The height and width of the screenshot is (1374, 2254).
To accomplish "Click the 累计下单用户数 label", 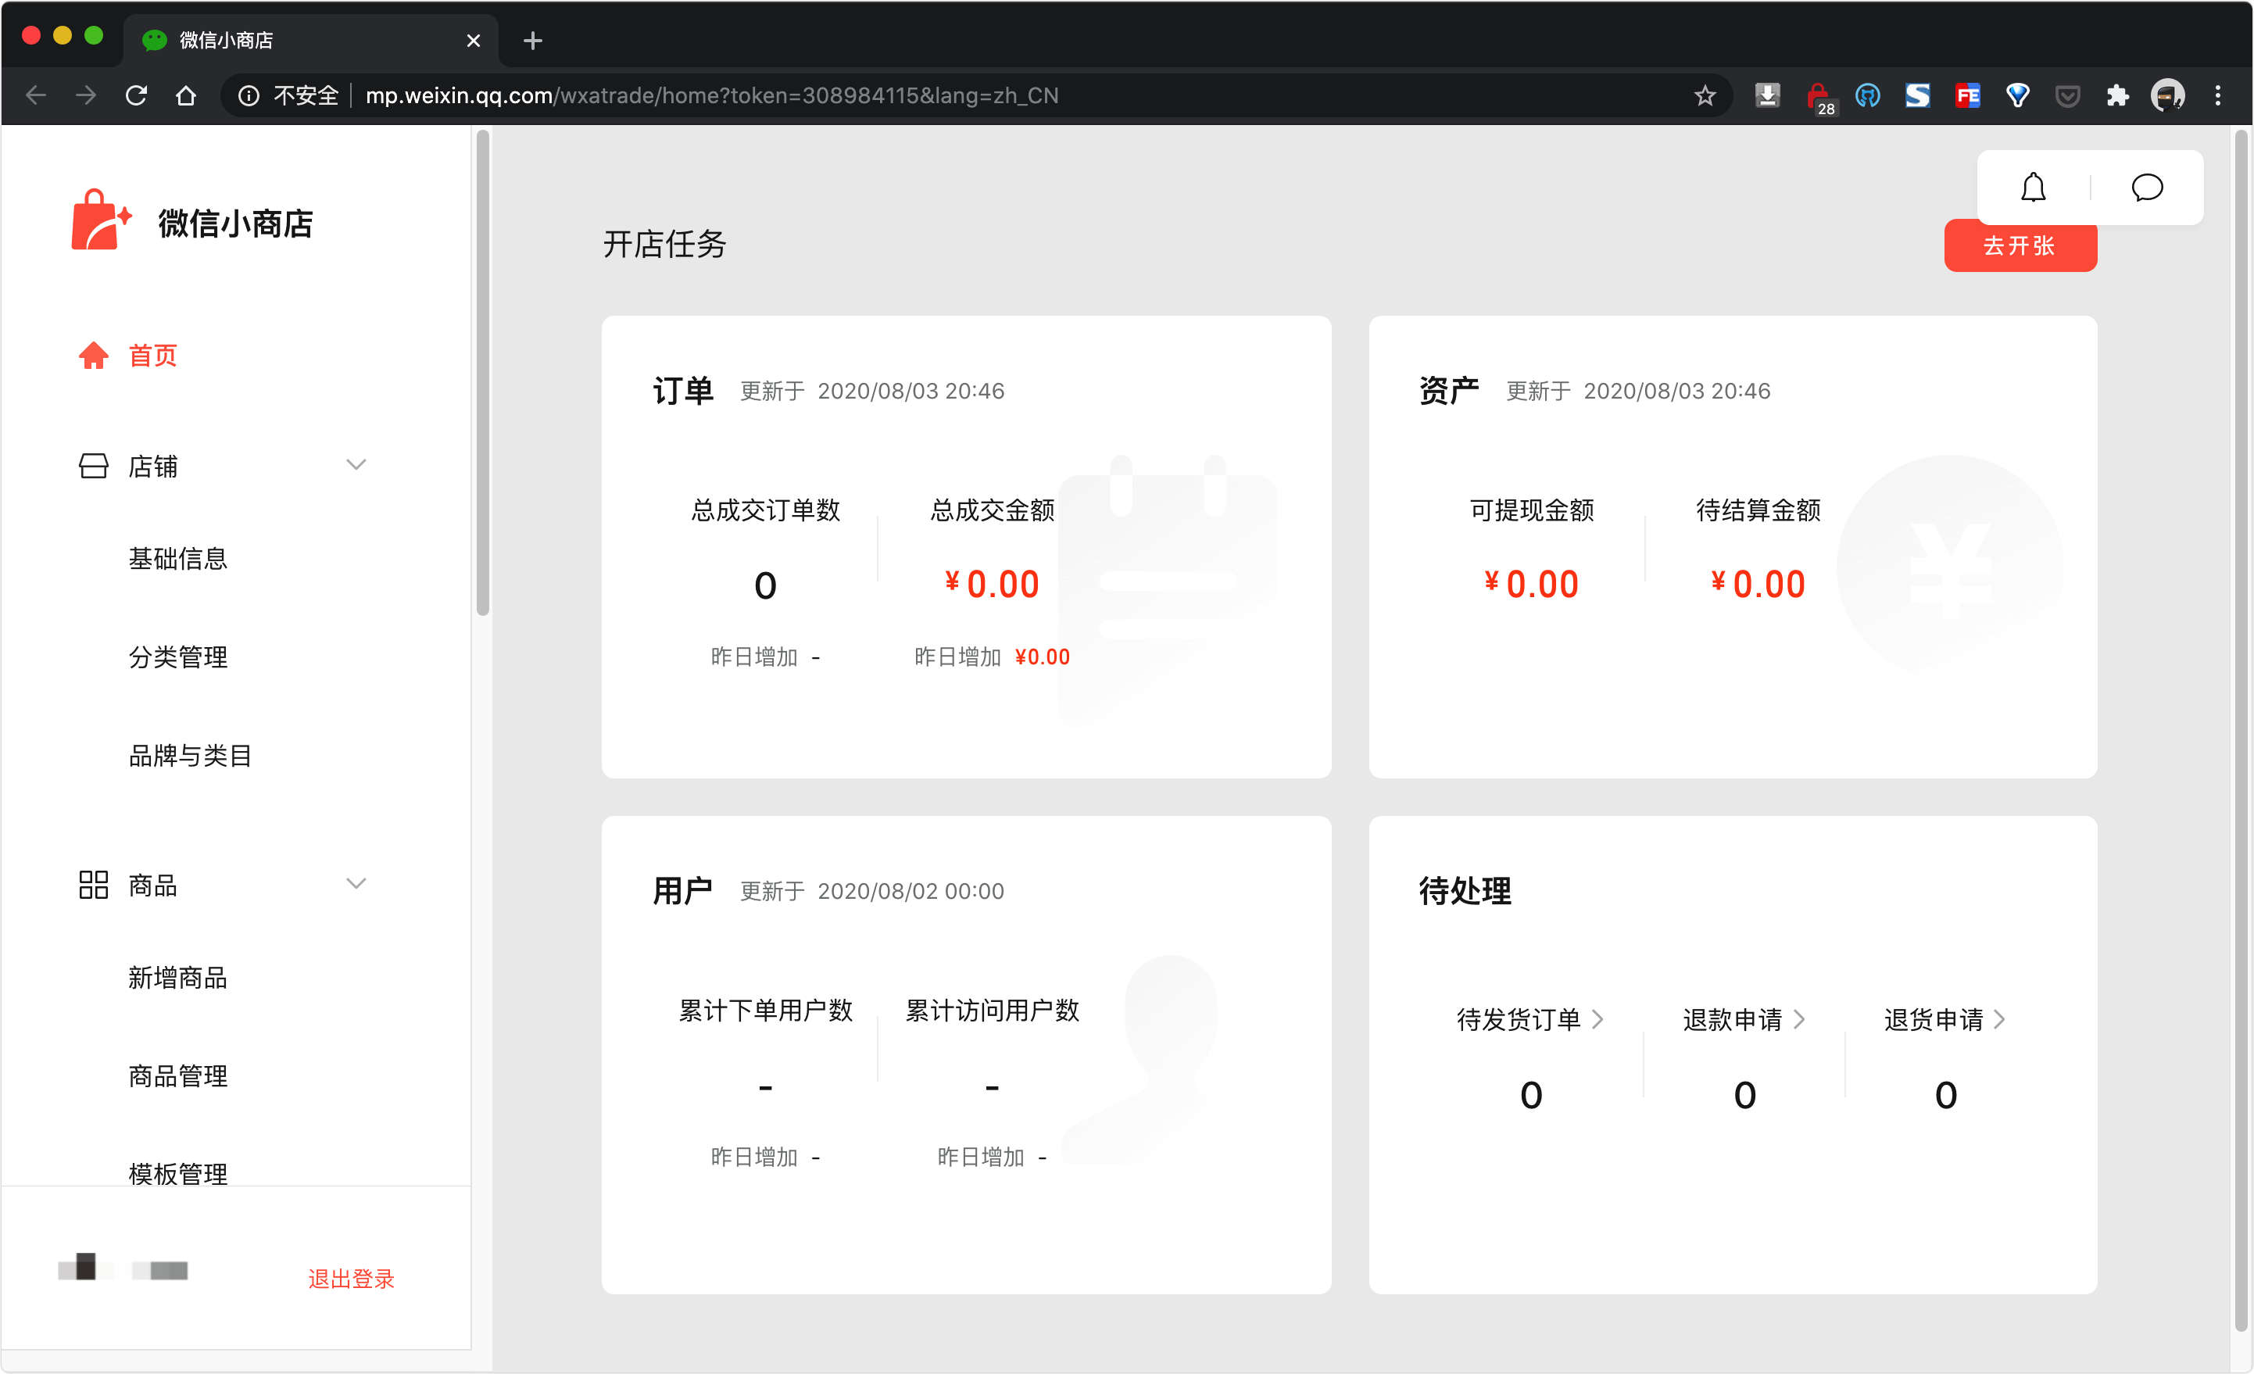I will [x=764, y=1010].
